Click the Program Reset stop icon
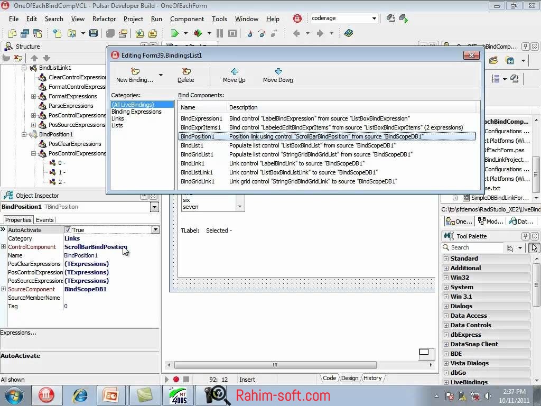 coord(232,33)
